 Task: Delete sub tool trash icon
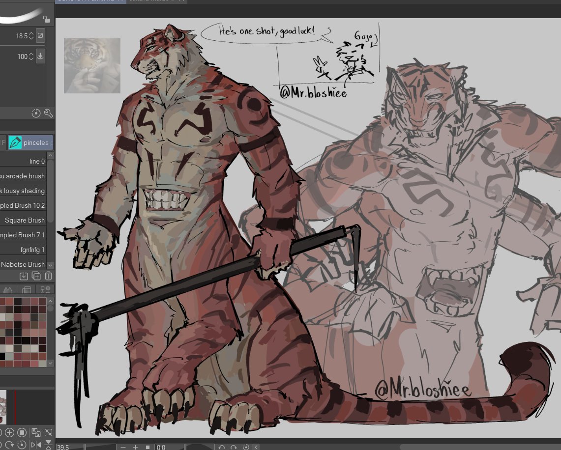coord(48,276)
